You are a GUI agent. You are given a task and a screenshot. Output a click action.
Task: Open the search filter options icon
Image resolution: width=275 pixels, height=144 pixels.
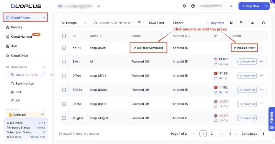pyautogui.click(x=139, y=23)
